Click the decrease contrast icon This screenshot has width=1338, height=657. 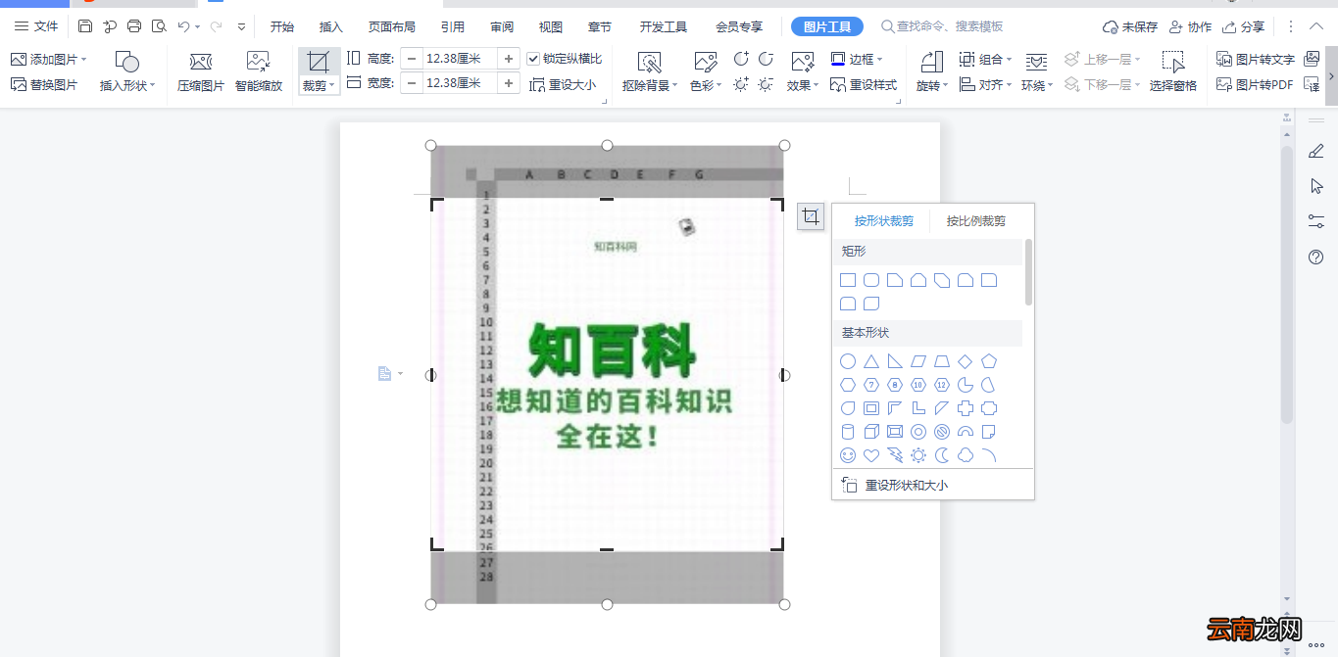[x=766, y=60]
